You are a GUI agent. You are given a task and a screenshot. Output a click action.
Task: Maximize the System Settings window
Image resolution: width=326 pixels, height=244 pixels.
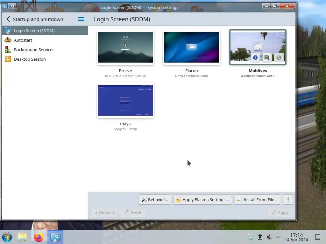(x=275, y=6)
